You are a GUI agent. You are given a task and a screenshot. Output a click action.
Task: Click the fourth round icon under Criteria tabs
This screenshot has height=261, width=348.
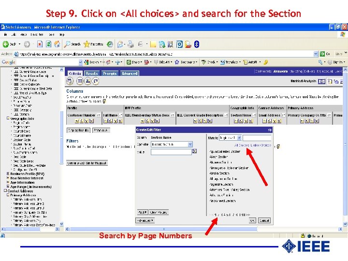(x=96, y=81)
